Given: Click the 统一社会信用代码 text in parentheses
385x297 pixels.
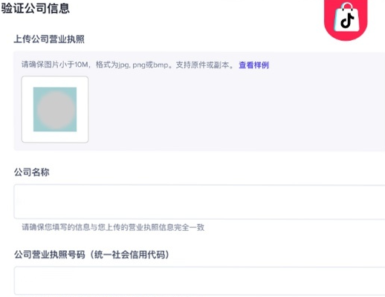Looking at the screenshot, I should [x=129, y=255].
